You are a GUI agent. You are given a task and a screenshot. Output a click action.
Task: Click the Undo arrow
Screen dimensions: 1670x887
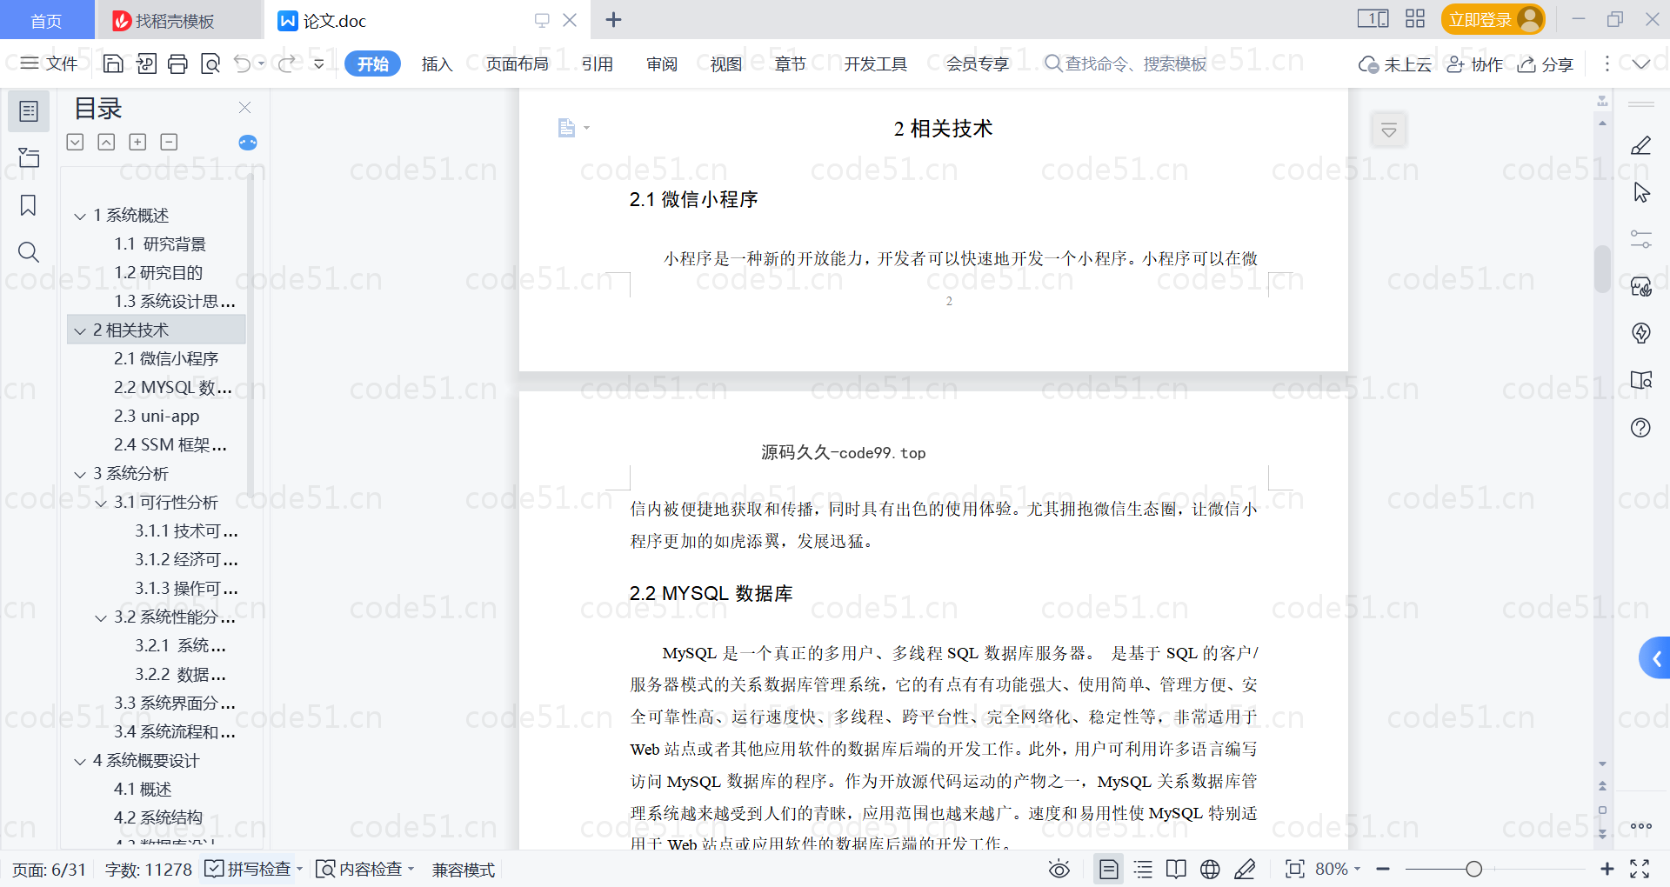[243, 63]
